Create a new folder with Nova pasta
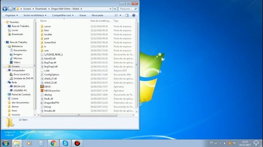Viewport: 263px width, 147px height. coord(97,16)
